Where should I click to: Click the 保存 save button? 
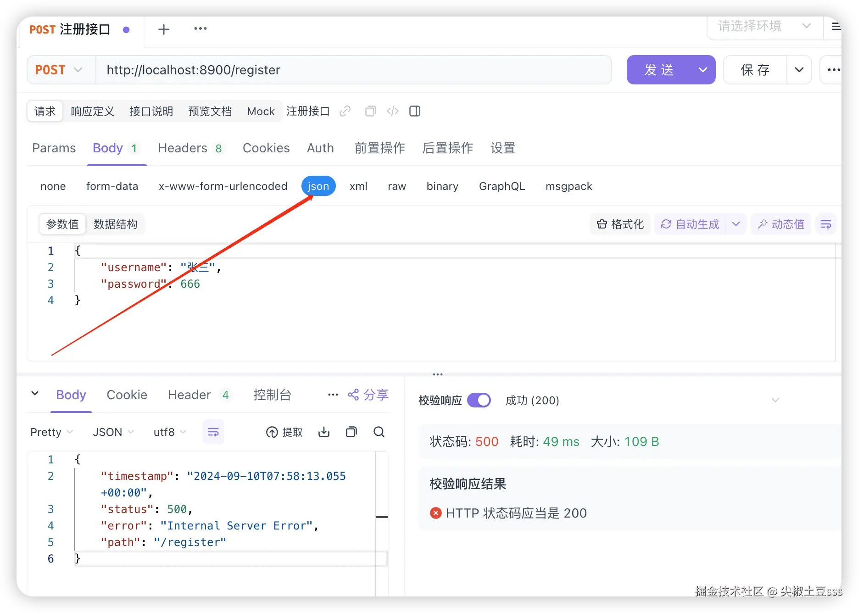click(755, 70)
